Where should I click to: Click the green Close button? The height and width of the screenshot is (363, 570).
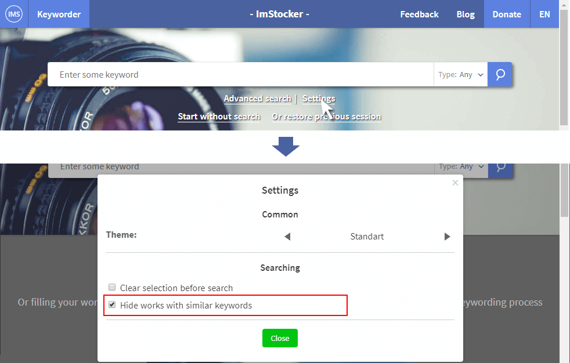tap(280, 338)
